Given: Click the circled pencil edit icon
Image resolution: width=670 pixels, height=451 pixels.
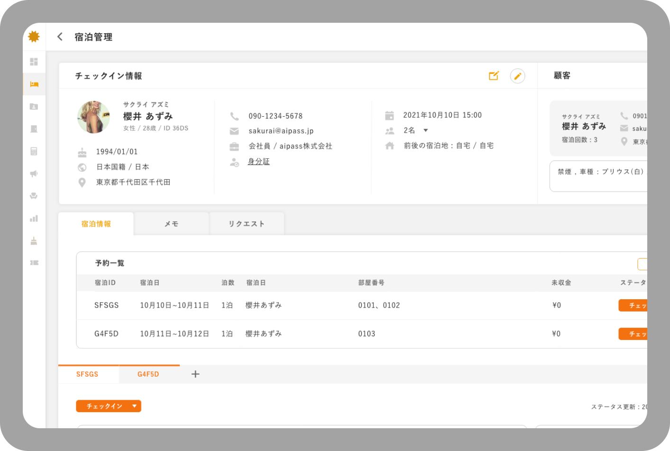Looking at the screenshot, I should (x=518, y=76).
